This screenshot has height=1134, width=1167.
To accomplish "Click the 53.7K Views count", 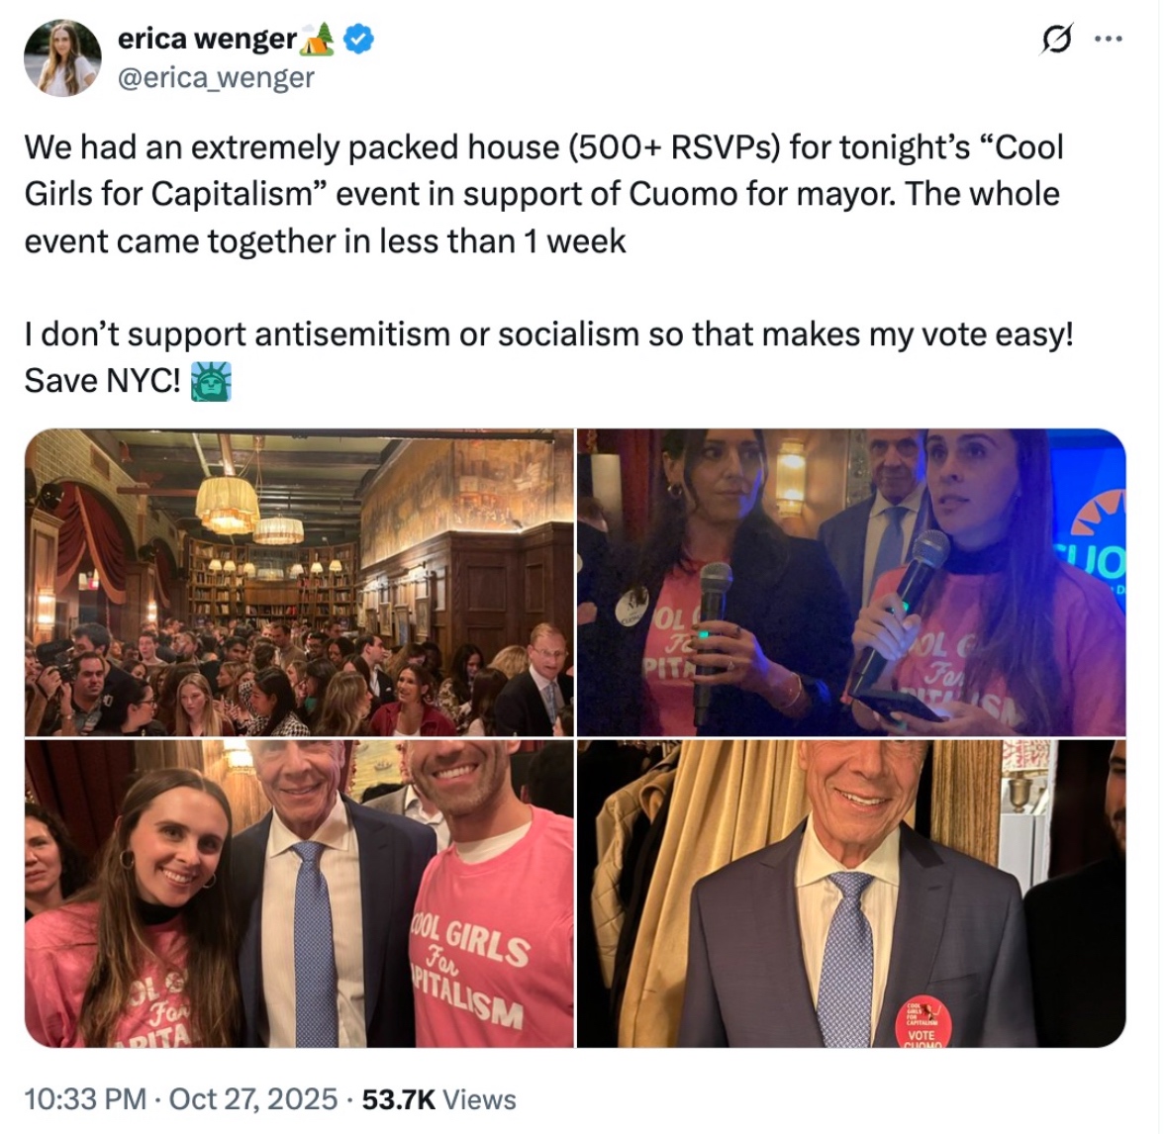I will [x=439, y=1099].
